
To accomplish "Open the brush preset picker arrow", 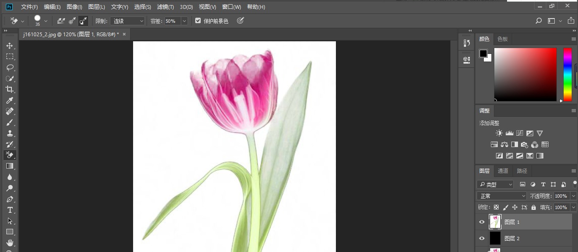I will coord(45,20).
